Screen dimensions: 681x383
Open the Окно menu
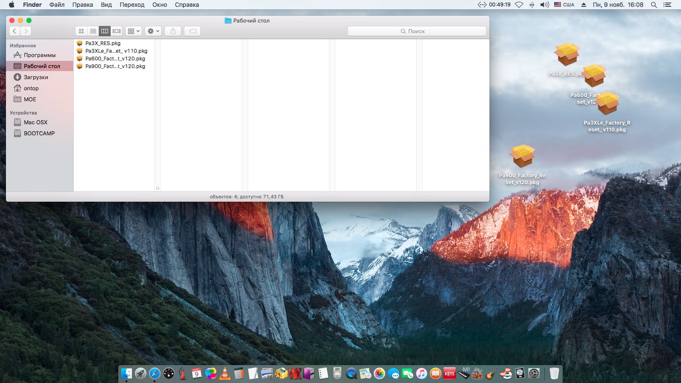160,5
